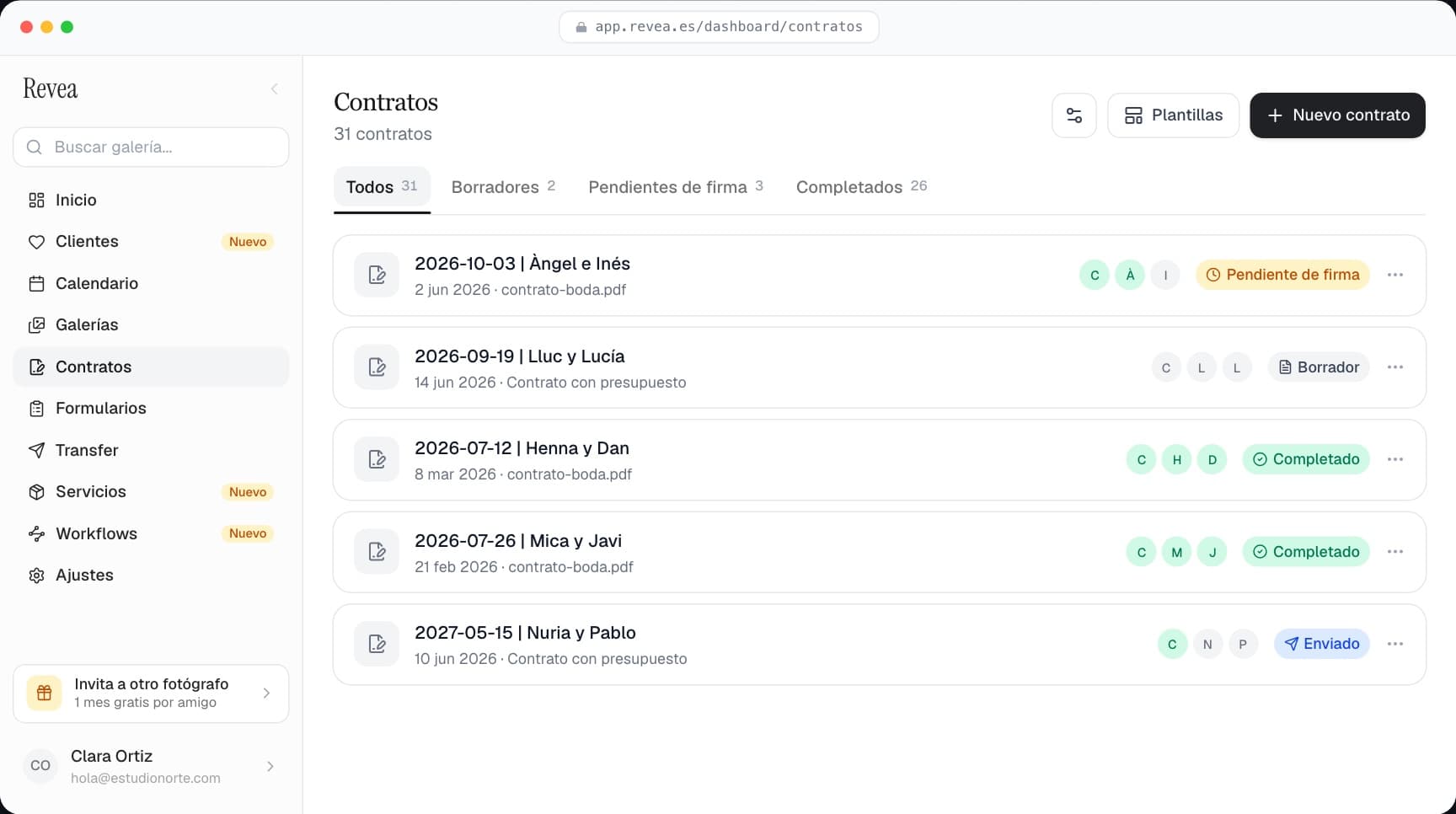Switch to the Completados tab

(861, 187)
